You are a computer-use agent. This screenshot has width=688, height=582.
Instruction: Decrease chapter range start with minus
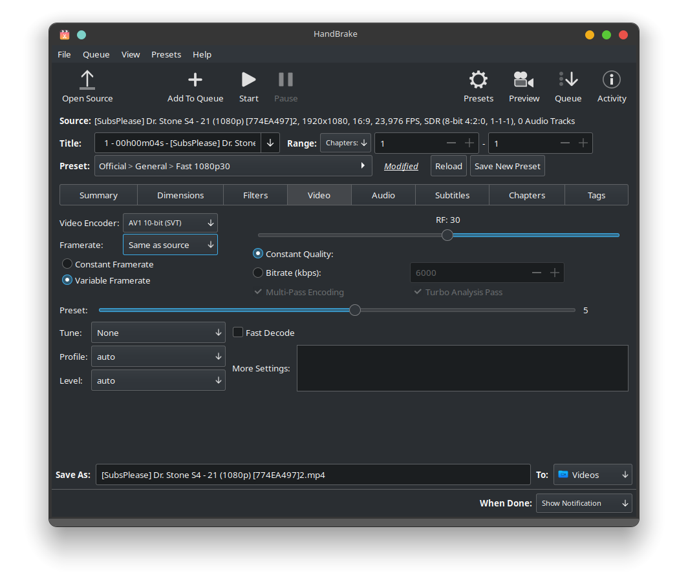tap(451, 143)
